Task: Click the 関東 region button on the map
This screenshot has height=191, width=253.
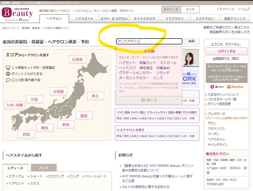Action: [84, 116]
